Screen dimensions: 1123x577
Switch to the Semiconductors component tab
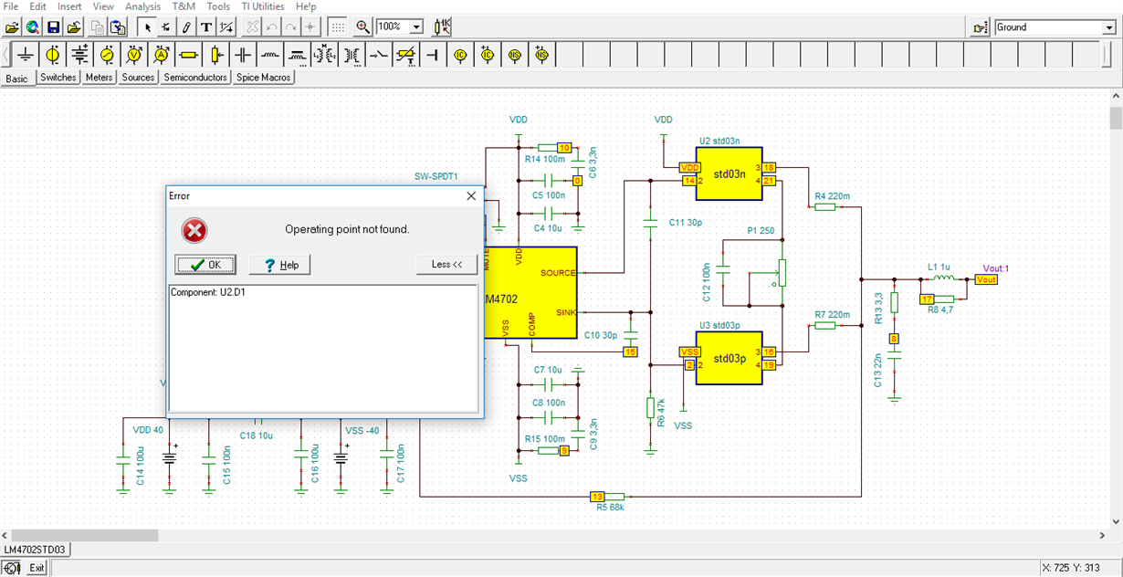195,78
